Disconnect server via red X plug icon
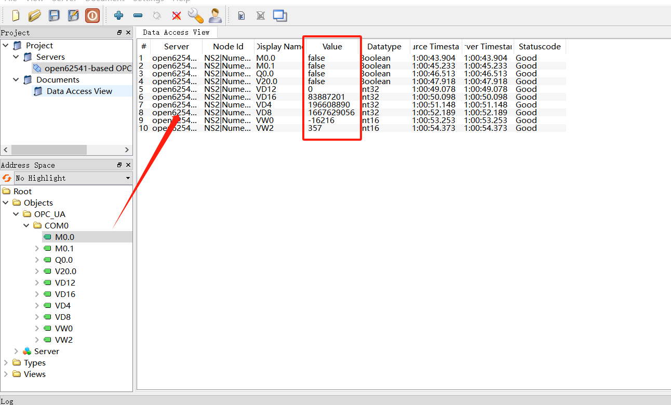 (x=176, y=16)
